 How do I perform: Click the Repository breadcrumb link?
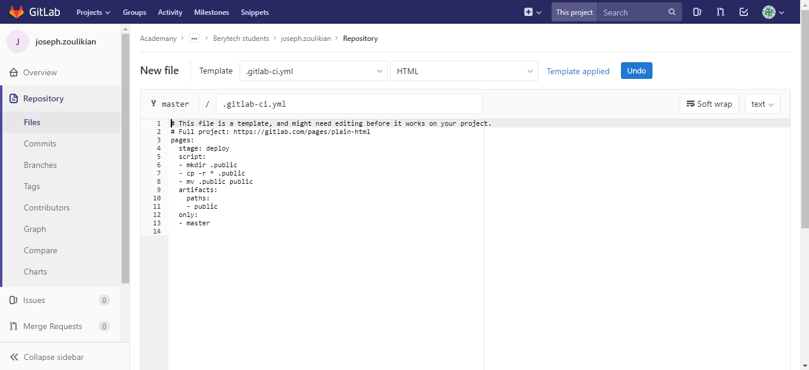point(360,39)
